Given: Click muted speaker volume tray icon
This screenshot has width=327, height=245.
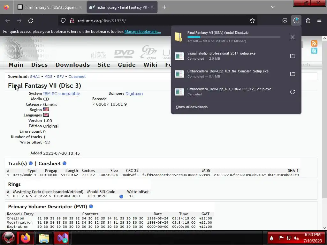Looking at the screenshot, I should click(296, 238).
